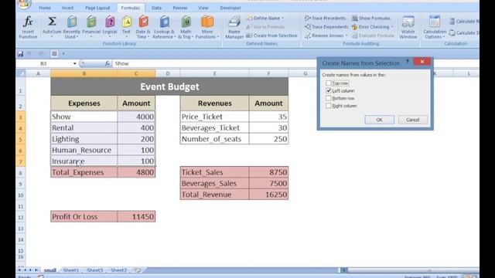Select the Human_Resource cell
The width and height of the screenshot is (495, 278).
(x=84, y=151)
